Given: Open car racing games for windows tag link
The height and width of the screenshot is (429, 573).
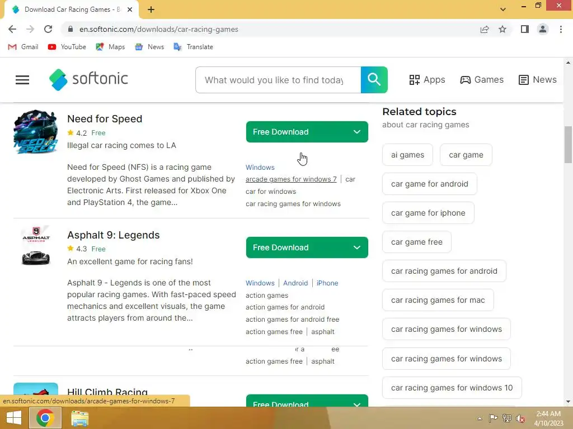Looking at the screenshot, I should 293,203.
